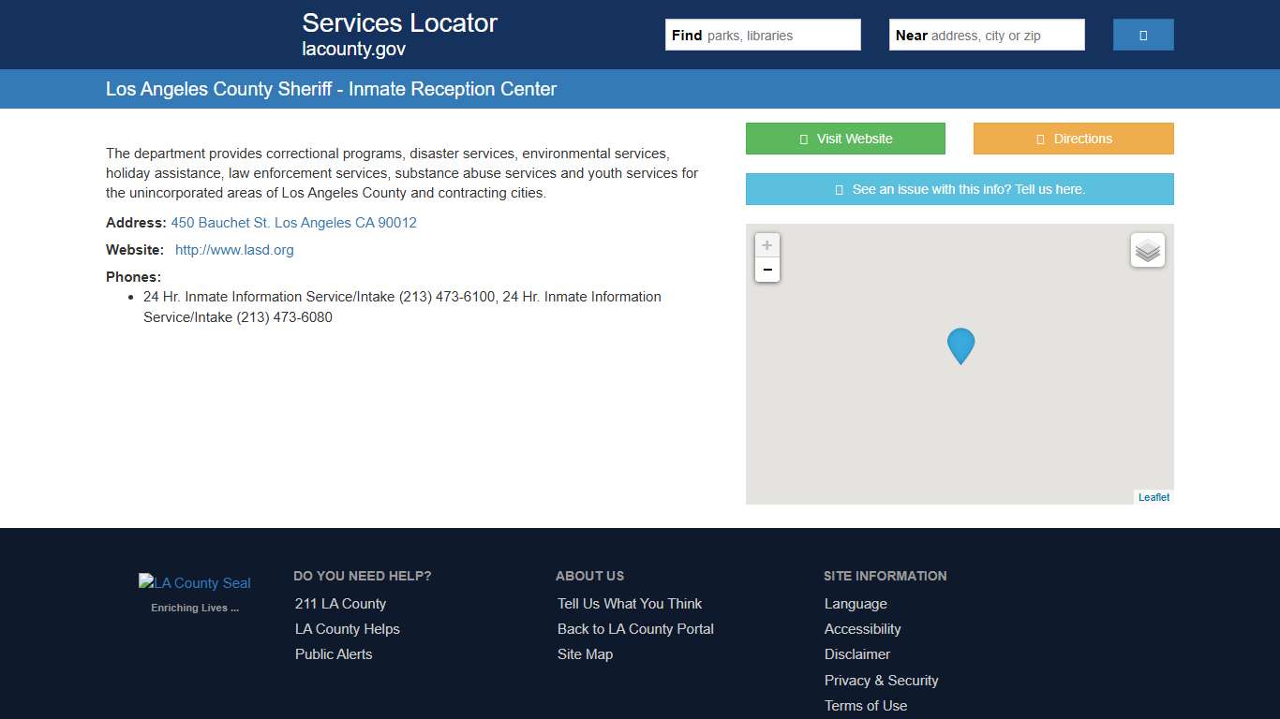Open the 450 Bauchet St address link
The height and width of the screenshot is (719, 1280).
pyautogui.click(x=293, y=223)
